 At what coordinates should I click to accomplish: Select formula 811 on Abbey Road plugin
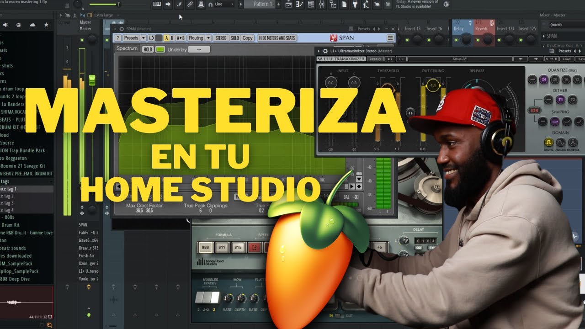click(222, 247)
